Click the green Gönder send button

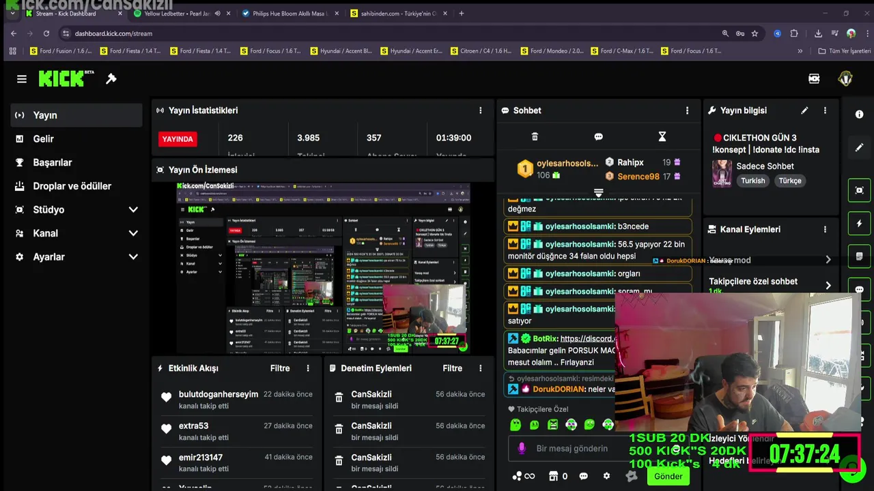(x=668, y=477)
